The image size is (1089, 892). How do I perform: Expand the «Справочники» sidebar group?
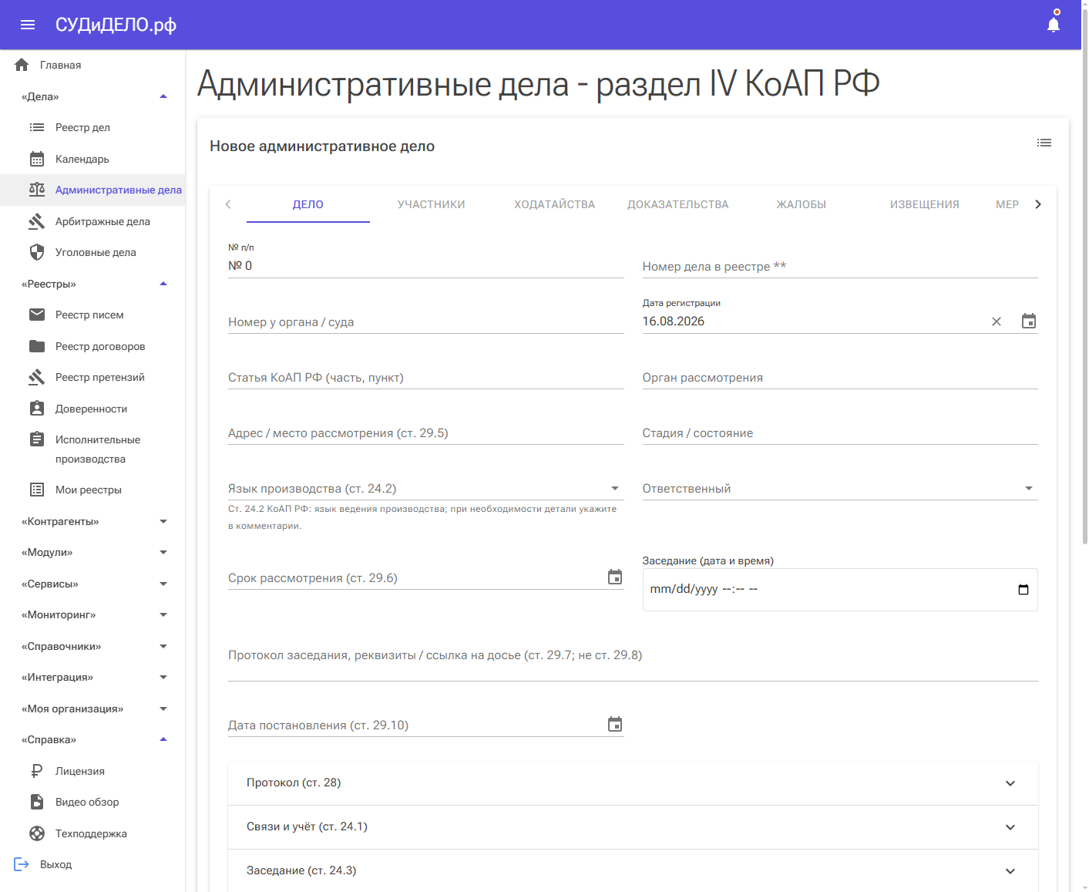click(163, 646)
